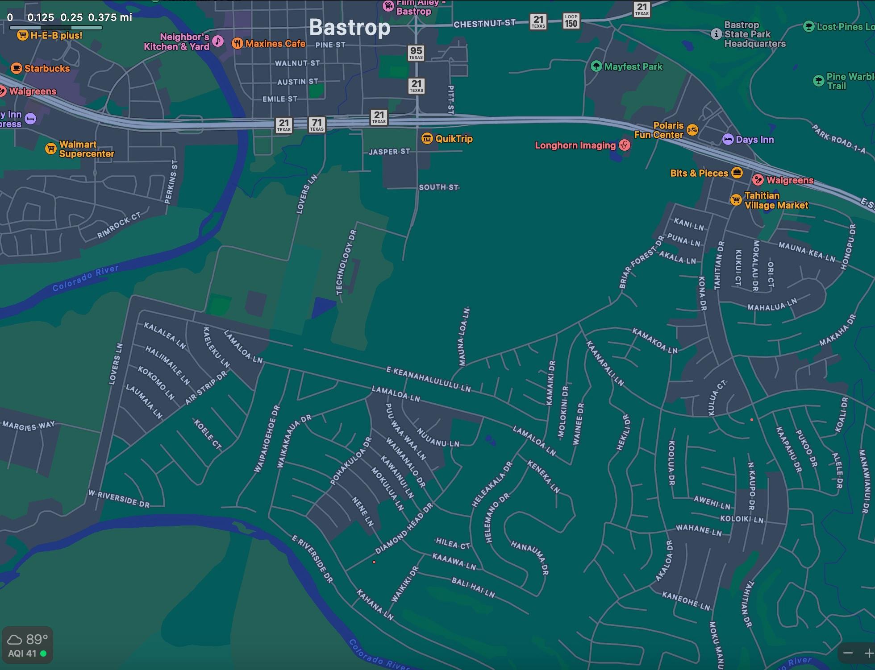The height and width of the screenshot is (670, 875).
Task: Select the east Walgreens pharmacy icon
Action: tap(758, 180)
